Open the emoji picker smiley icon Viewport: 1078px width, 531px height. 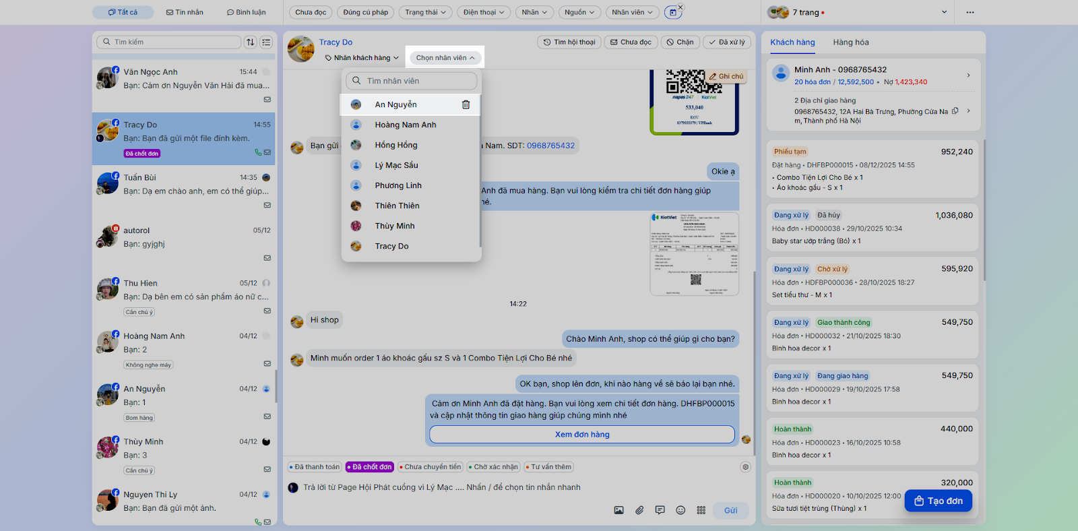click(680, 510)
